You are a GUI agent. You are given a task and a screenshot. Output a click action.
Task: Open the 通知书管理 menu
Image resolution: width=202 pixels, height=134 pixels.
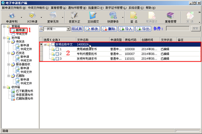click(x=77, y=8)
